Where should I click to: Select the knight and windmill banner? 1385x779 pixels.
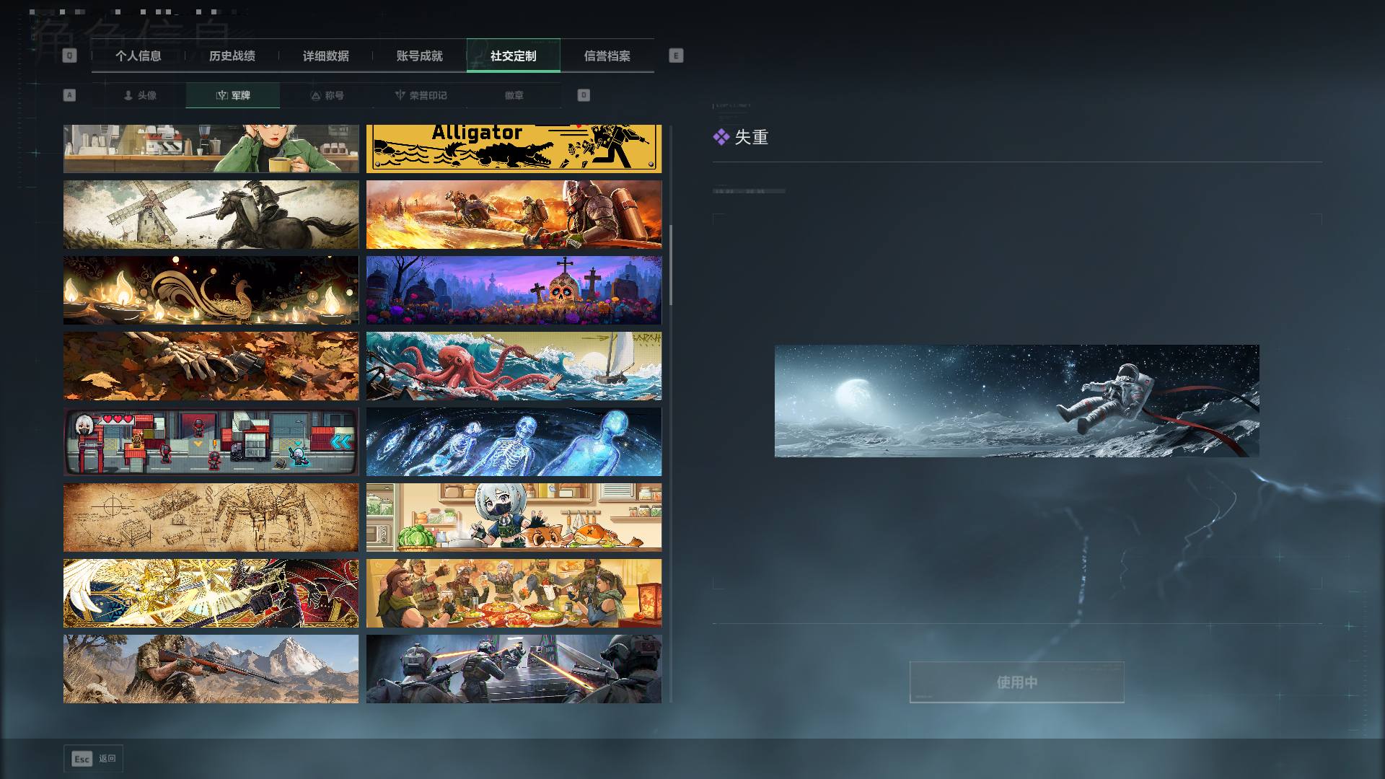(x=211, y=214)
